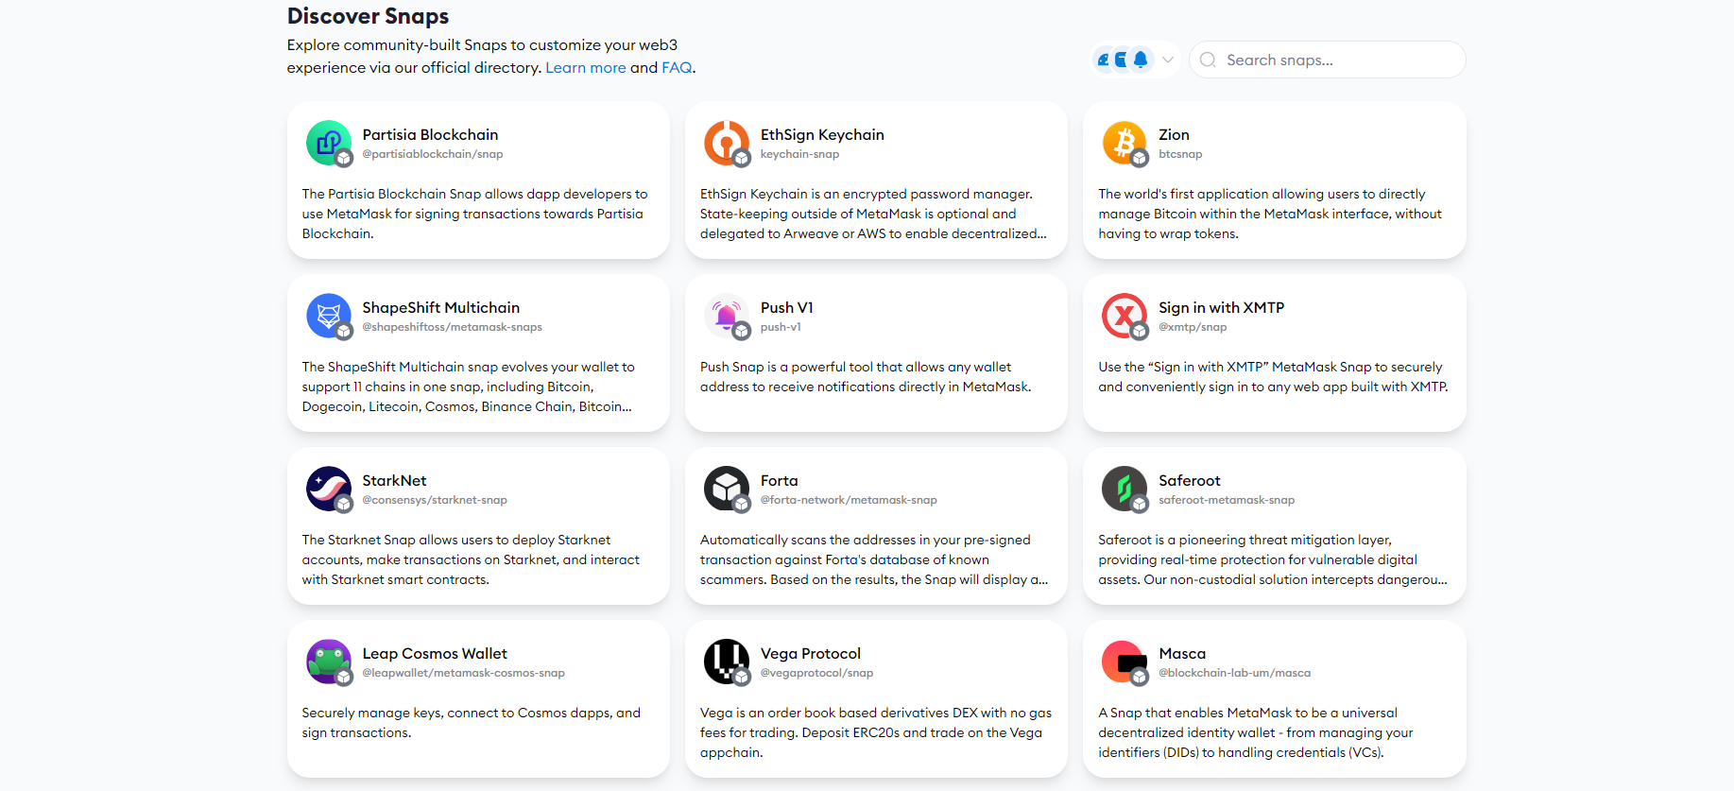Click the @partisiablockchain/snap package name
1734x791 pixels.
pos(433,154)
